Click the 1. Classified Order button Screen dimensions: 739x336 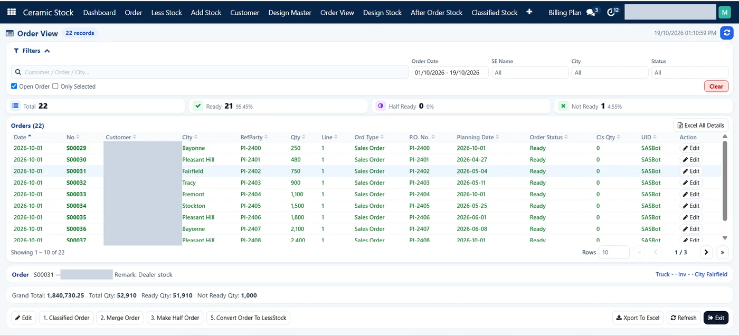coord(67,318)
